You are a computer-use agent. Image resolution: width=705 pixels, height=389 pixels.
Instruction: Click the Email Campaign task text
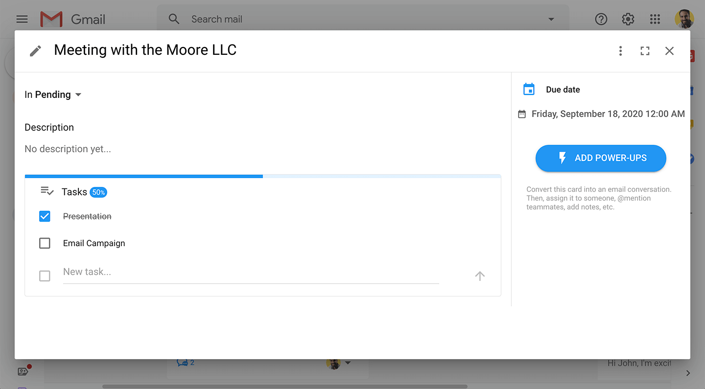click(94, 243)
